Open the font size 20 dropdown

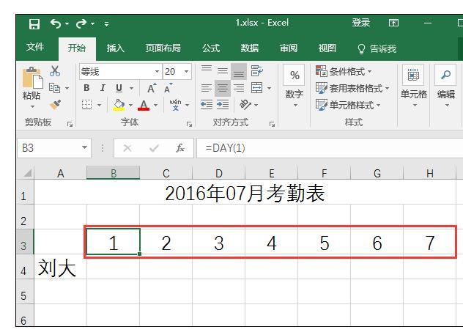pyautogui.click(x=186, y=72)
